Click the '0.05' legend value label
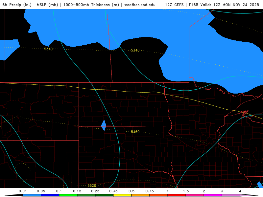263x197 pixels. tap(41, 191)
